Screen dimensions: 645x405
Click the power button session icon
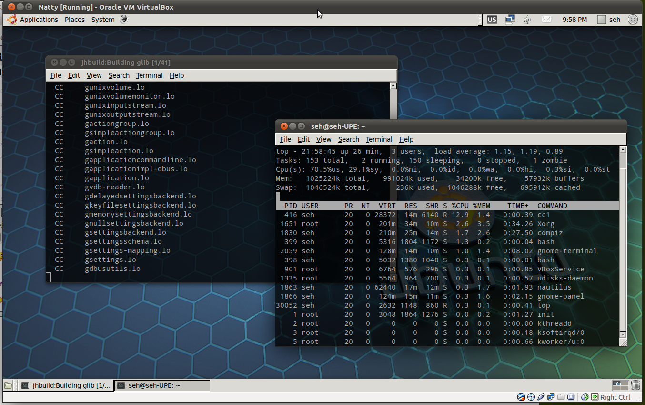(x=633, y=20)
